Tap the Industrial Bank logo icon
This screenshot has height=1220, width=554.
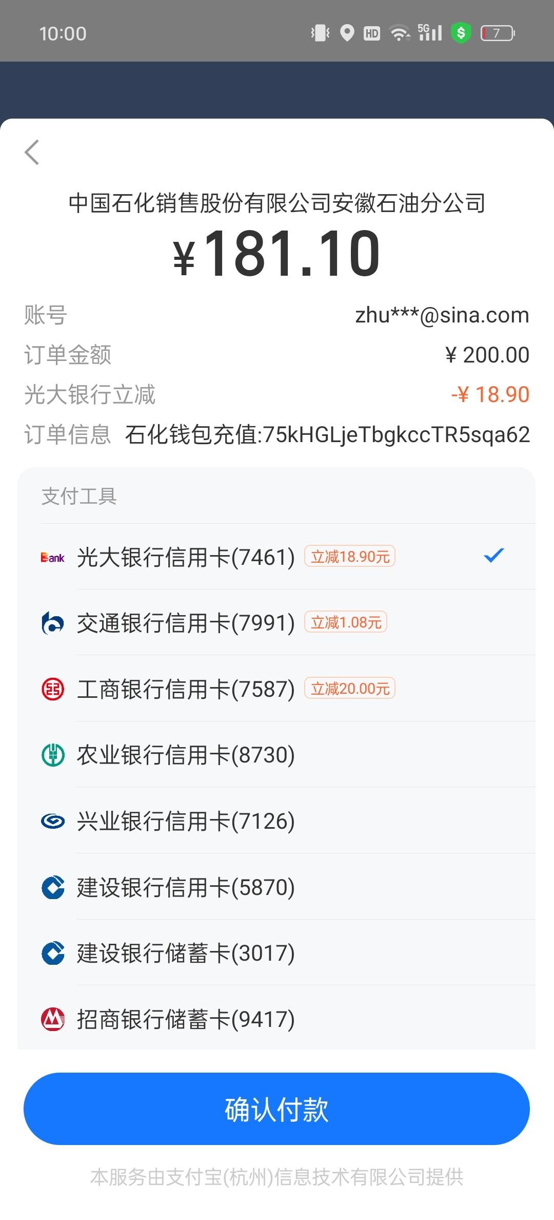[x=53, y=822]
